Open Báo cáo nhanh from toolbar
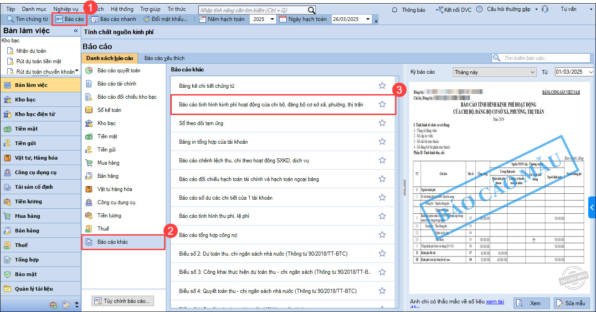This screenshot has height=312, width=596. tap(113, 19)
